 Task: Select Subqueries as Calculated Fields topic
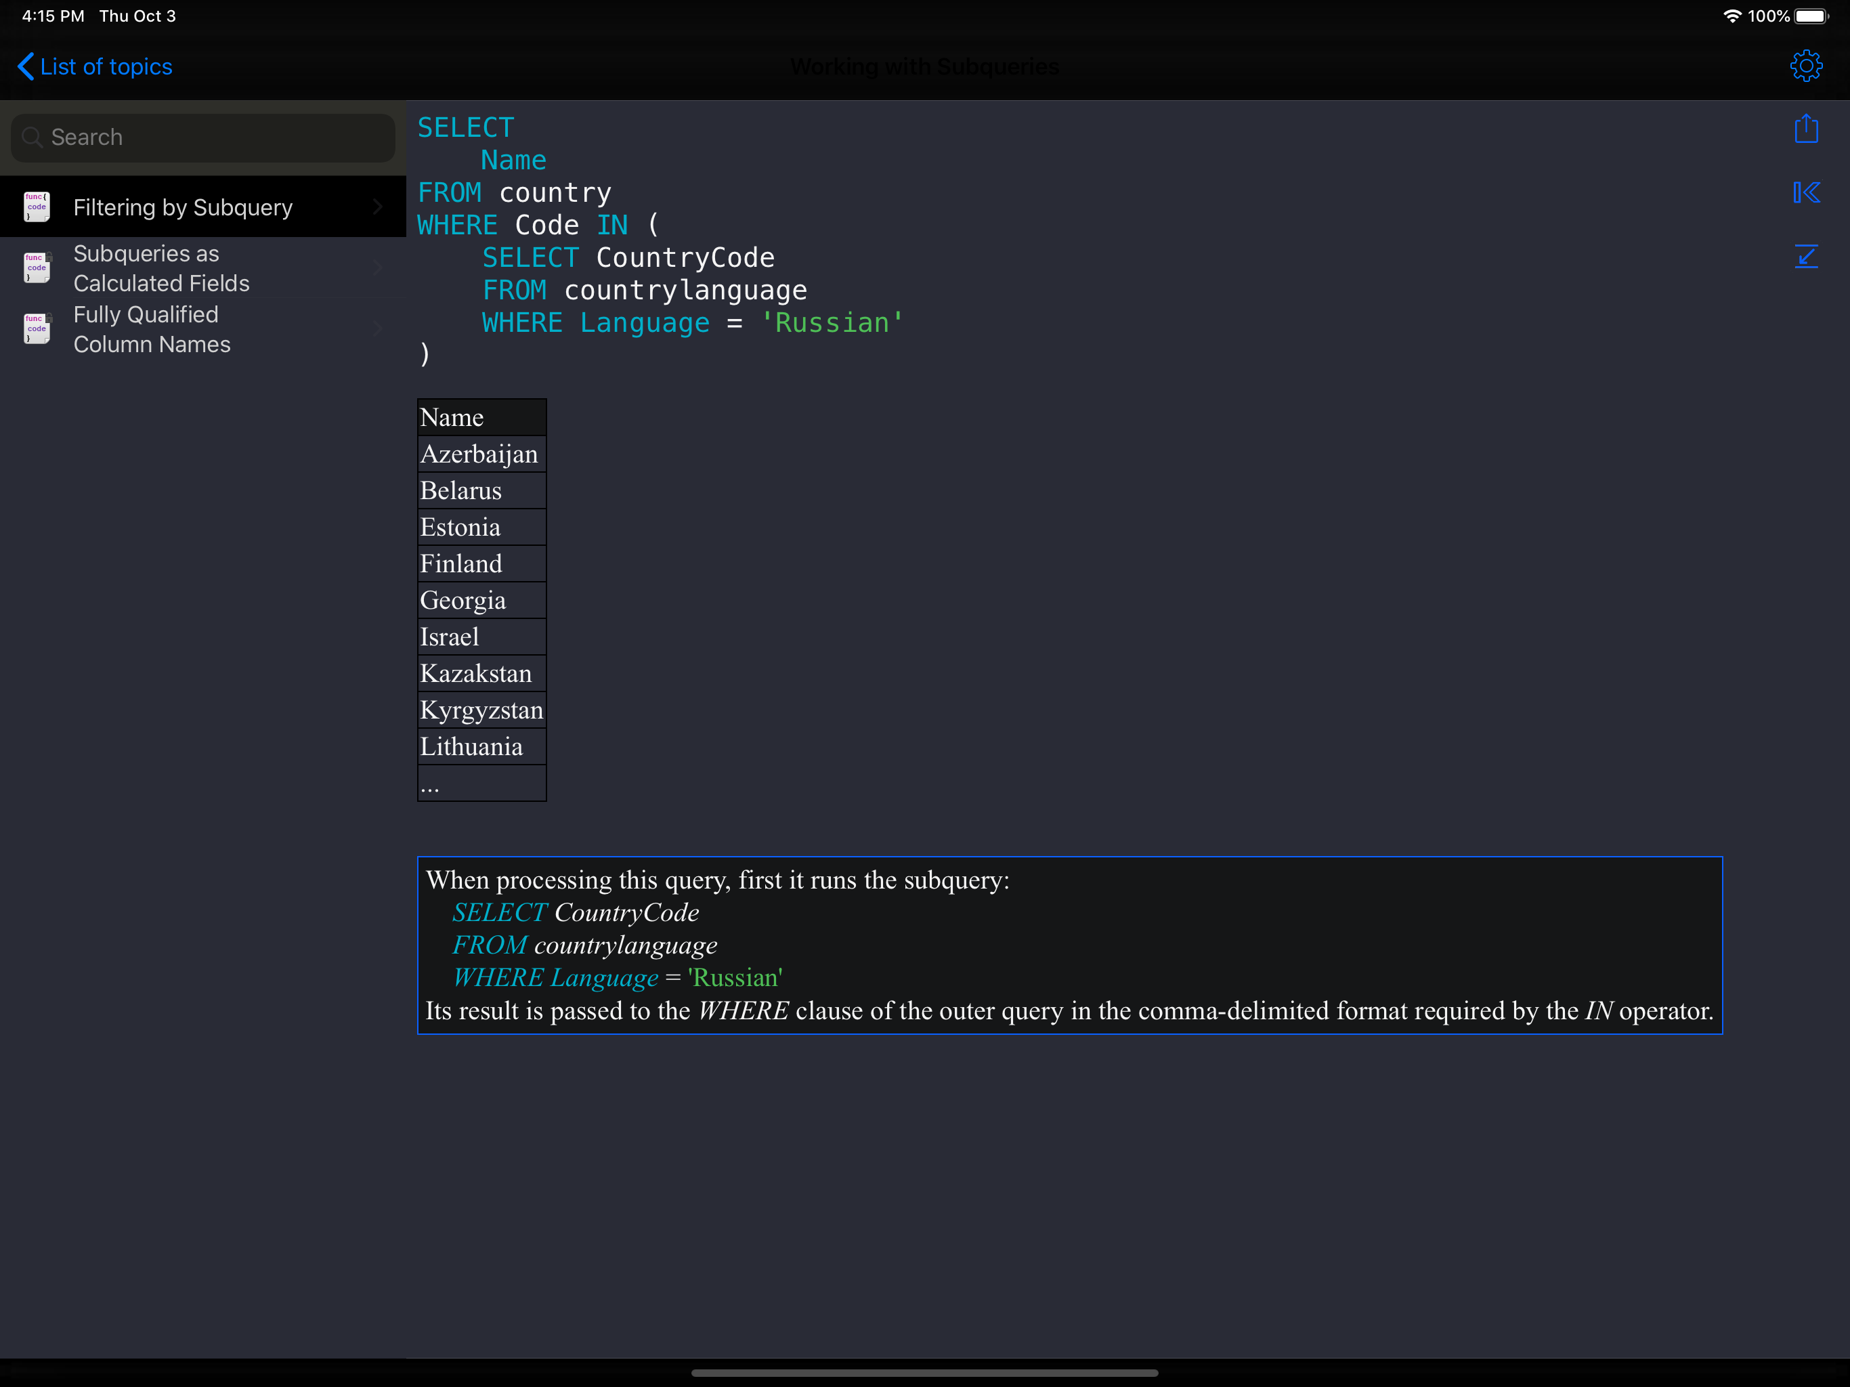pos(161,268)
